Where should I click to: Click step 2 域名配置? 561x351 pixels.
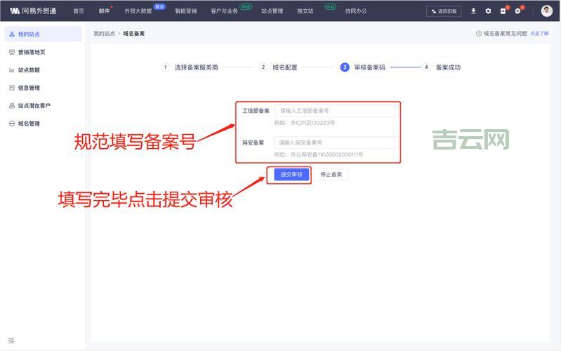278,67
